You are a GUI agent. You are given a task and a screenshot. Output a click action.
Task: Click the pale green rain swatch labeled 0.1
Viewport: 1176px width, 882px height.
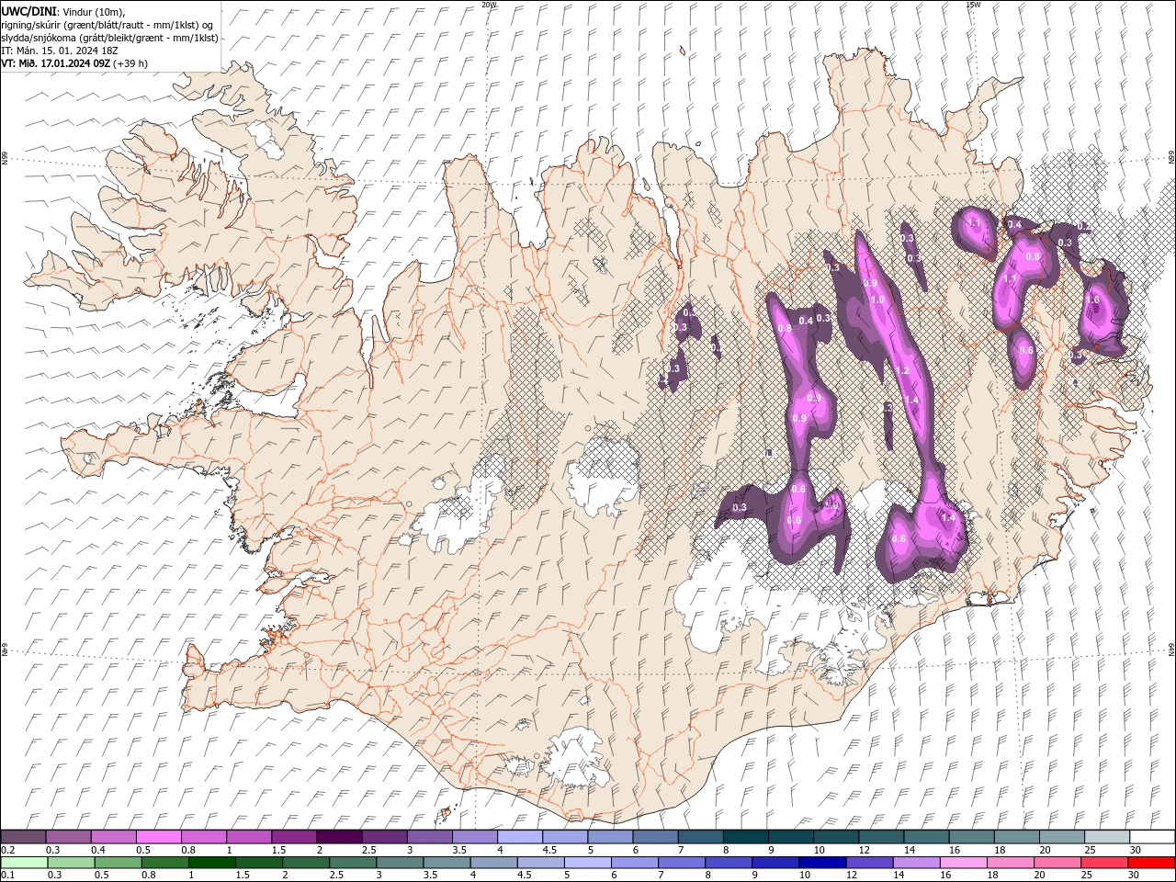[25, 863]
